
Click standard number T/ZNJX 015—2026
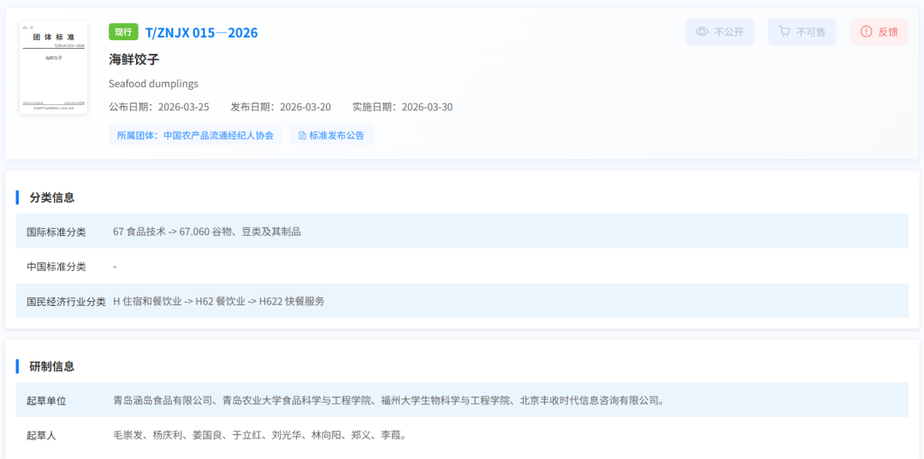(x=202, y=32)
